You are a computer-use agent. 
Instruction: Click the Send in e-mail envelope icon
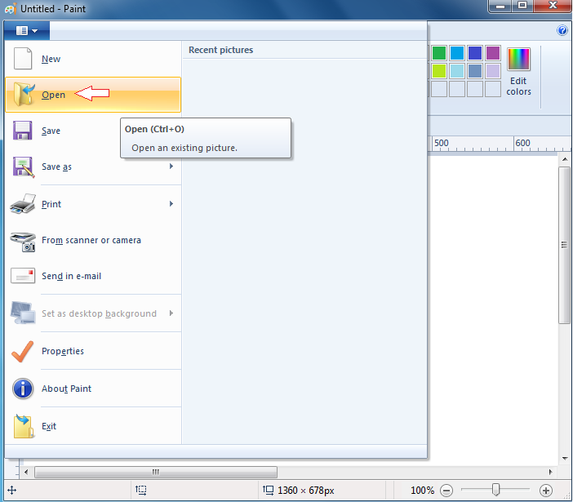[x=23, y=276]
